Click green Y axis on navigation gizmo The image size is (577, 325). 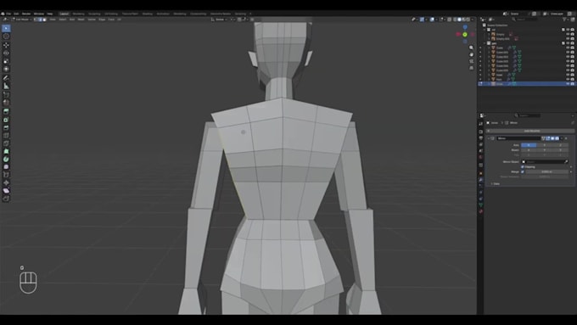coord(465,34)
